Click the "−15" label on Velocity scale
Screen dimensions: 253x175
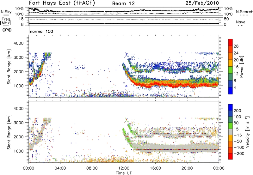click(x=238, y=135)
